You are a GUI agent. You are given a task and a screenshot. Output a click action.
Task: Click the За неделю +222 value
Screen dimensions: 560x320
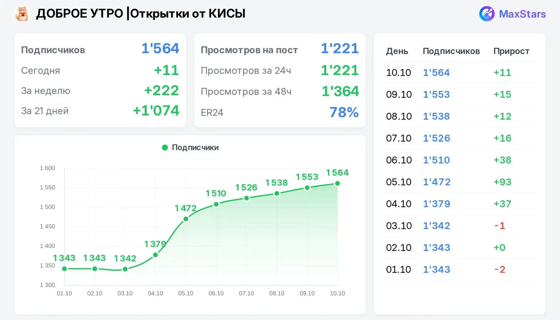[x=161, y=90]
